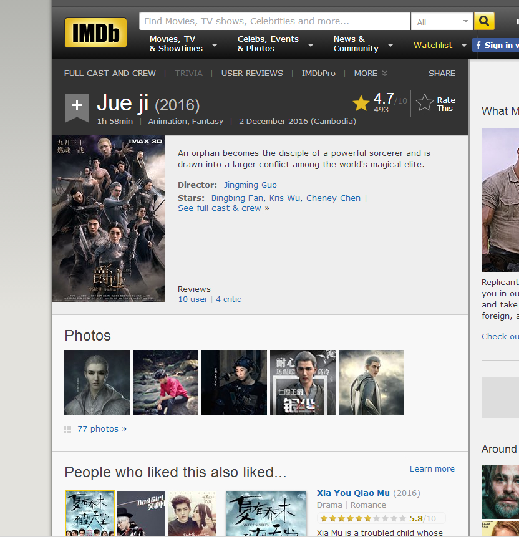This screenshot has height=537, width=519.
Task: Open the Watchlist dropdown arrow
Action: pyautogui.click(x=464, y=45)
